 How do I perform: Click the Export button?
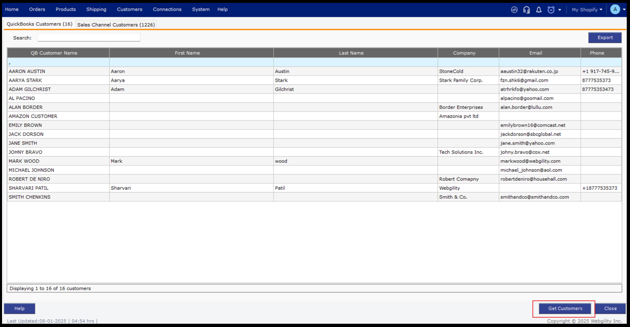[x=605, y=38]
